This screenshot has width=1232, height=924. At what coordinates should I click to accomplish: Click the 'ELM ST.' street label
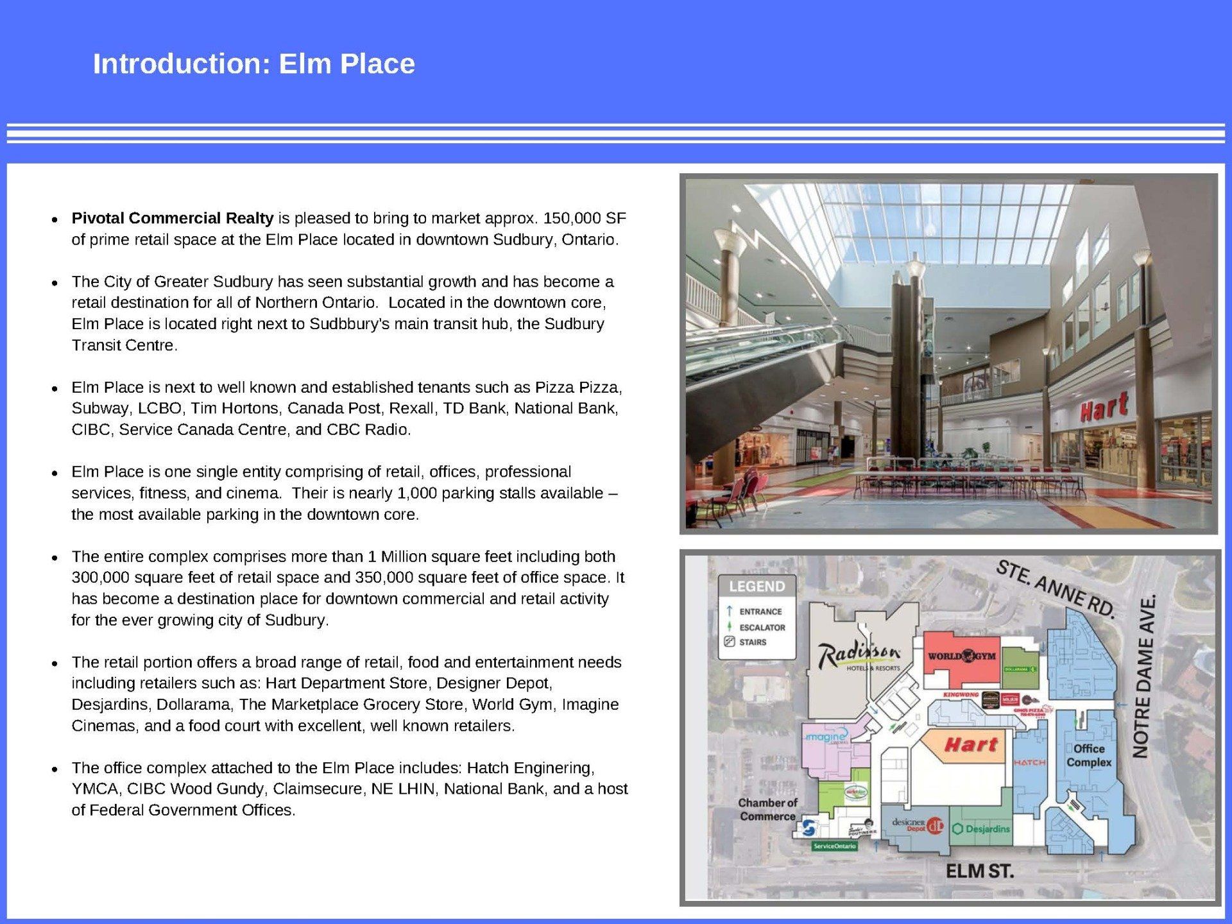[980, 871]
